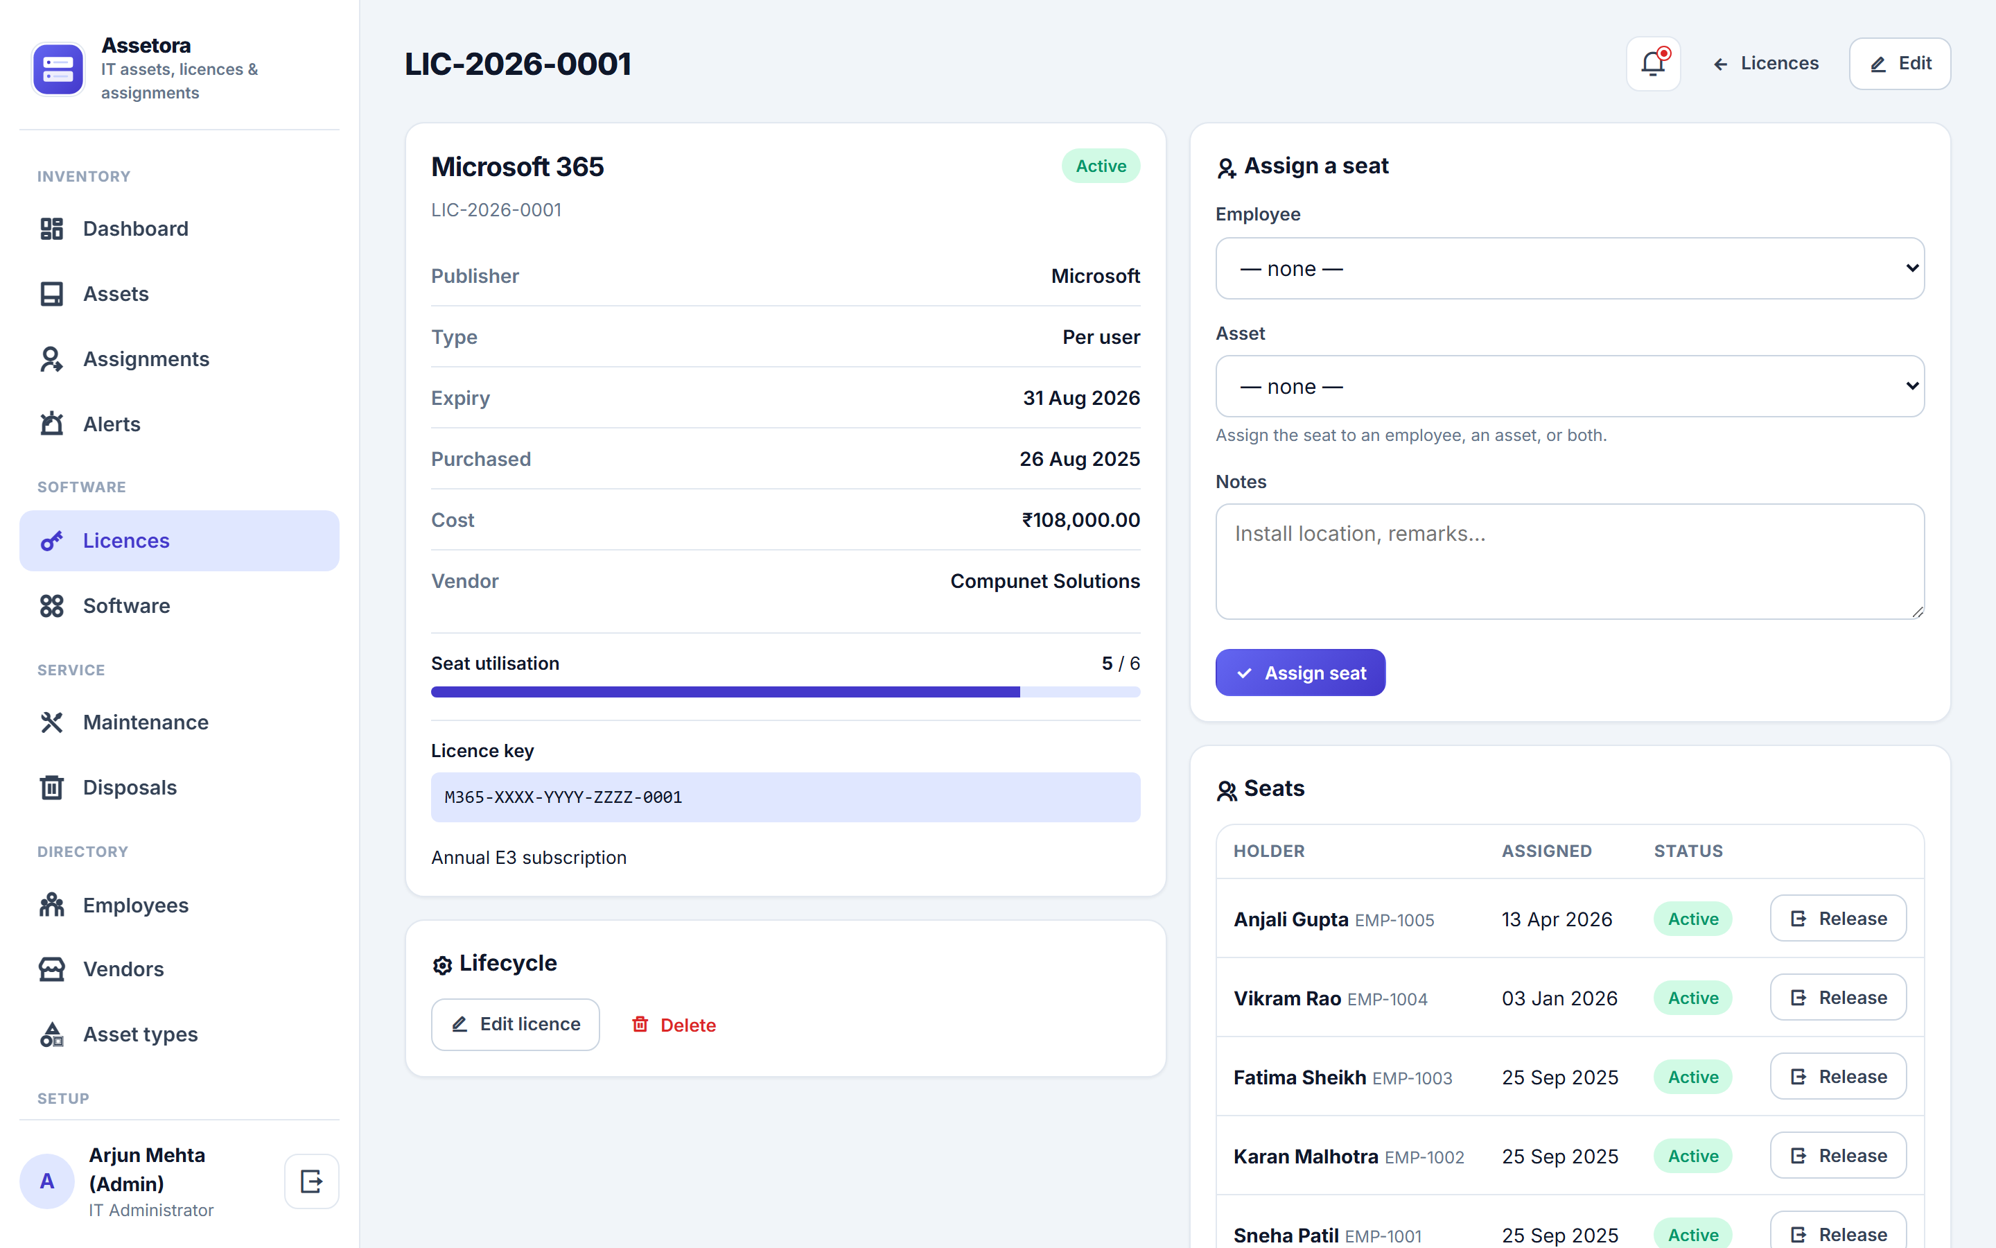Image resolution: width=1996 pixels, height=1248 pixels.
Task: Release Karan Malhotra's seat
Action: [1838, 1156]
